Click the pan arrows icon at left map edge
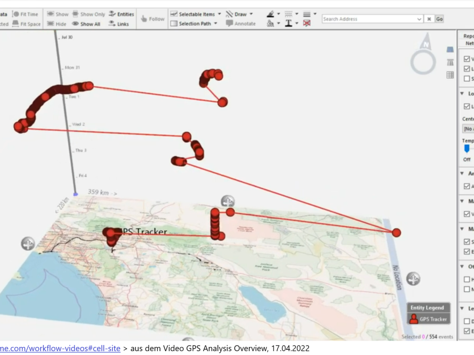Screen dimensions: 474x355 [28, 244]
